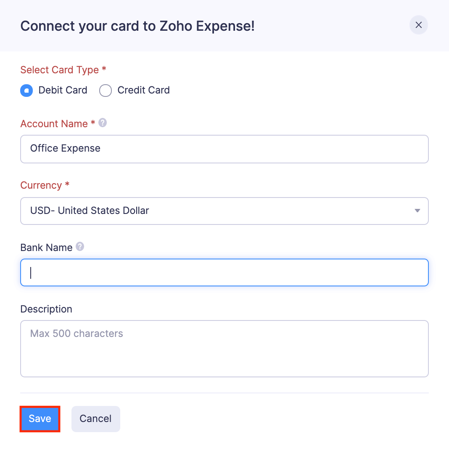Click the Account Name field label
The image size is (449, 454).
tap(54, 124)
